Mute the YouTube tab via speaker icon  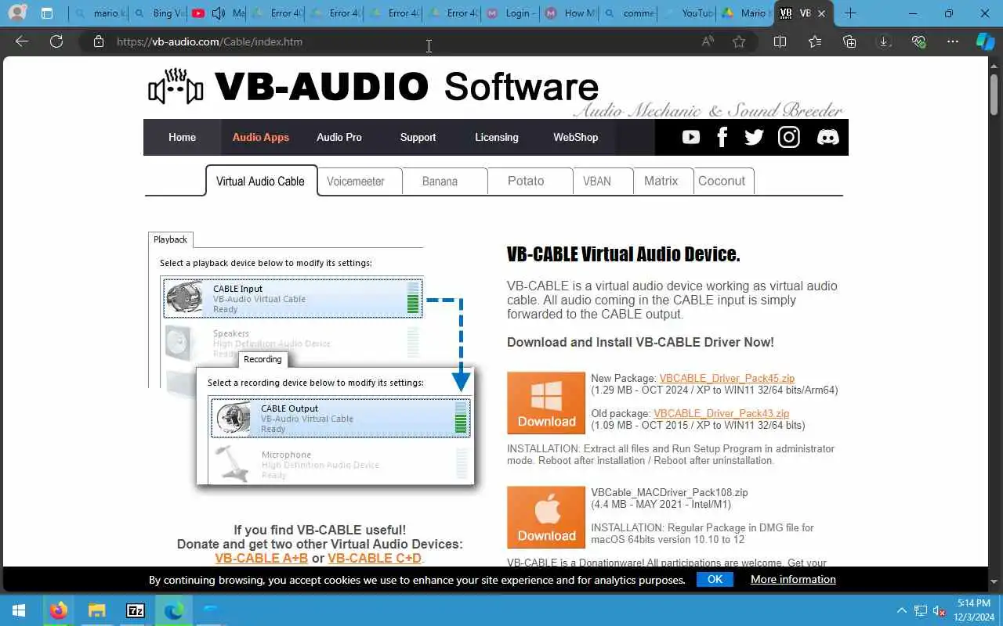coord(219,13)
